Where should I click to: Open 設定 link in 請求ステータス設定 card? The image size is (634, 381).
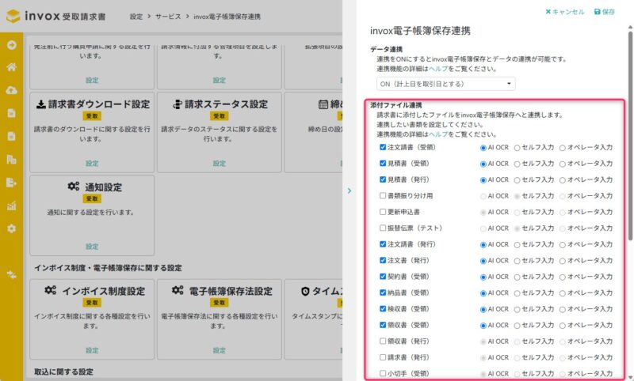click(220, 164)
